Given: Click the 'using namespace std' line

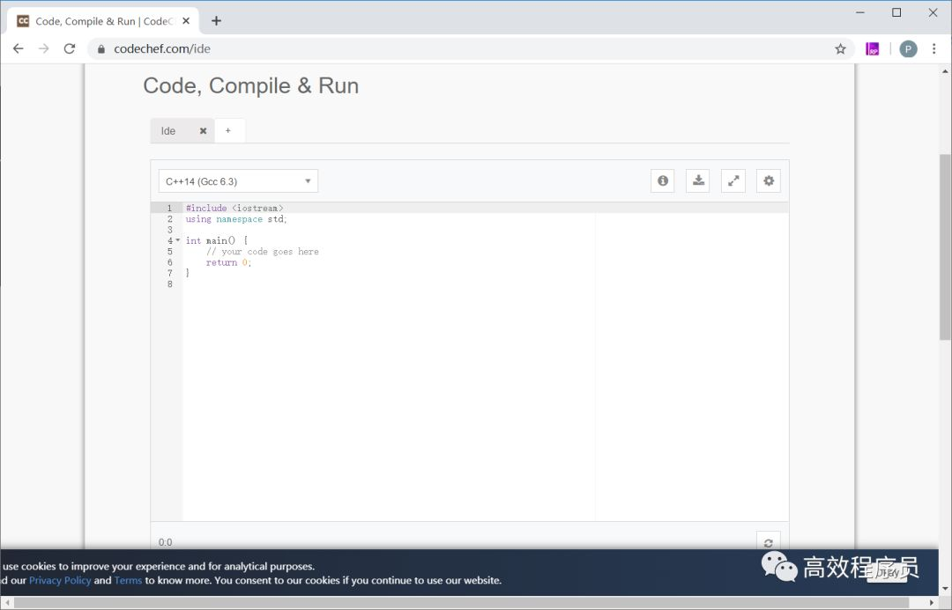Looking at the screenshot, I should click(x=236, y=219).
